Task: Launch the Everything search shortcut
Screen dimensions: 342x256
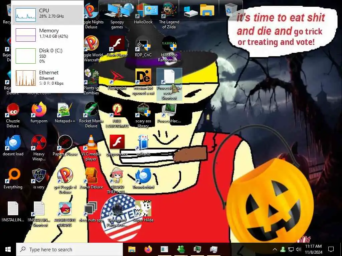Action: (13, 179)
